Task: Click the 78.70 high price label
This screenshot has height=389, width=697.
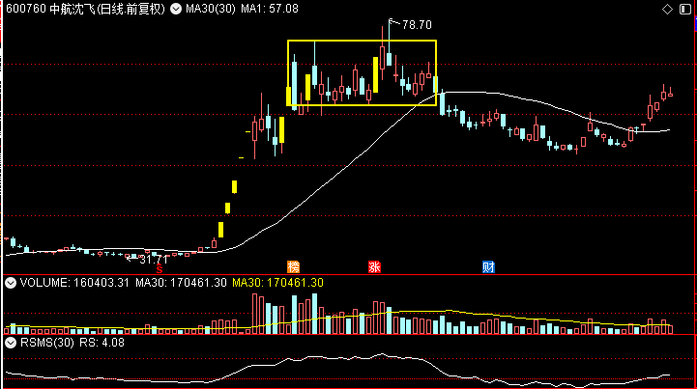Action: pos(417,25)
